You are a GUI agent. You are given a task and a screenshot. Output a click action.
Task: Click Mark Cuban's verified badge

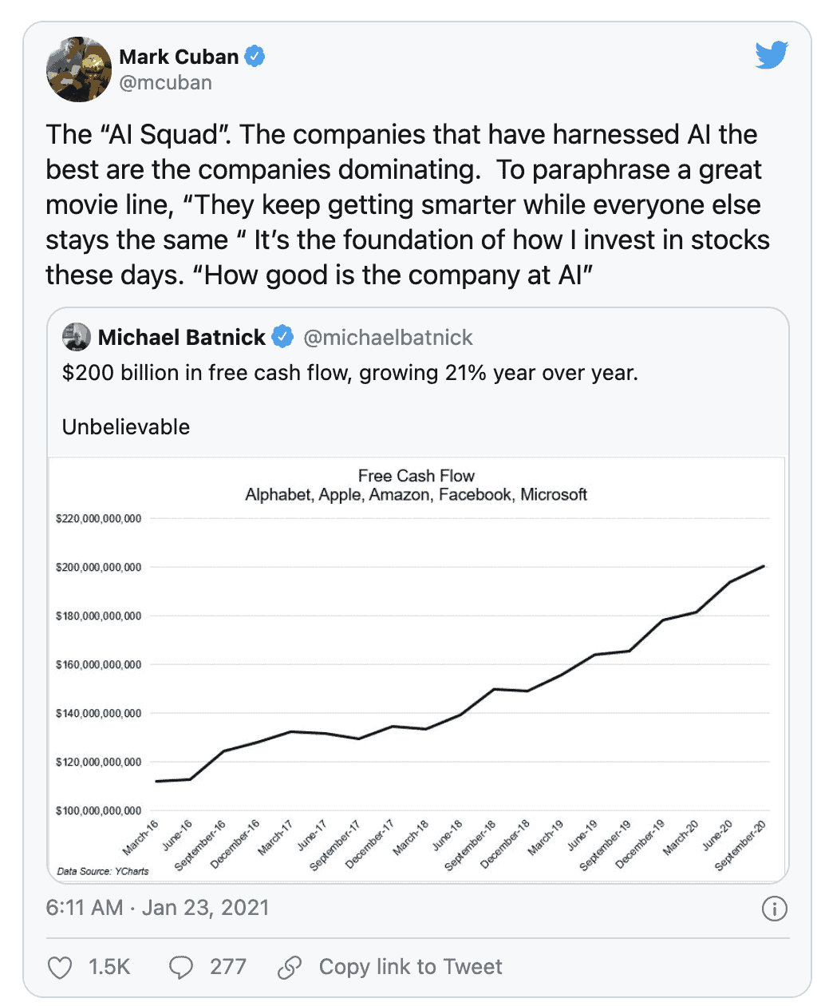255,57
